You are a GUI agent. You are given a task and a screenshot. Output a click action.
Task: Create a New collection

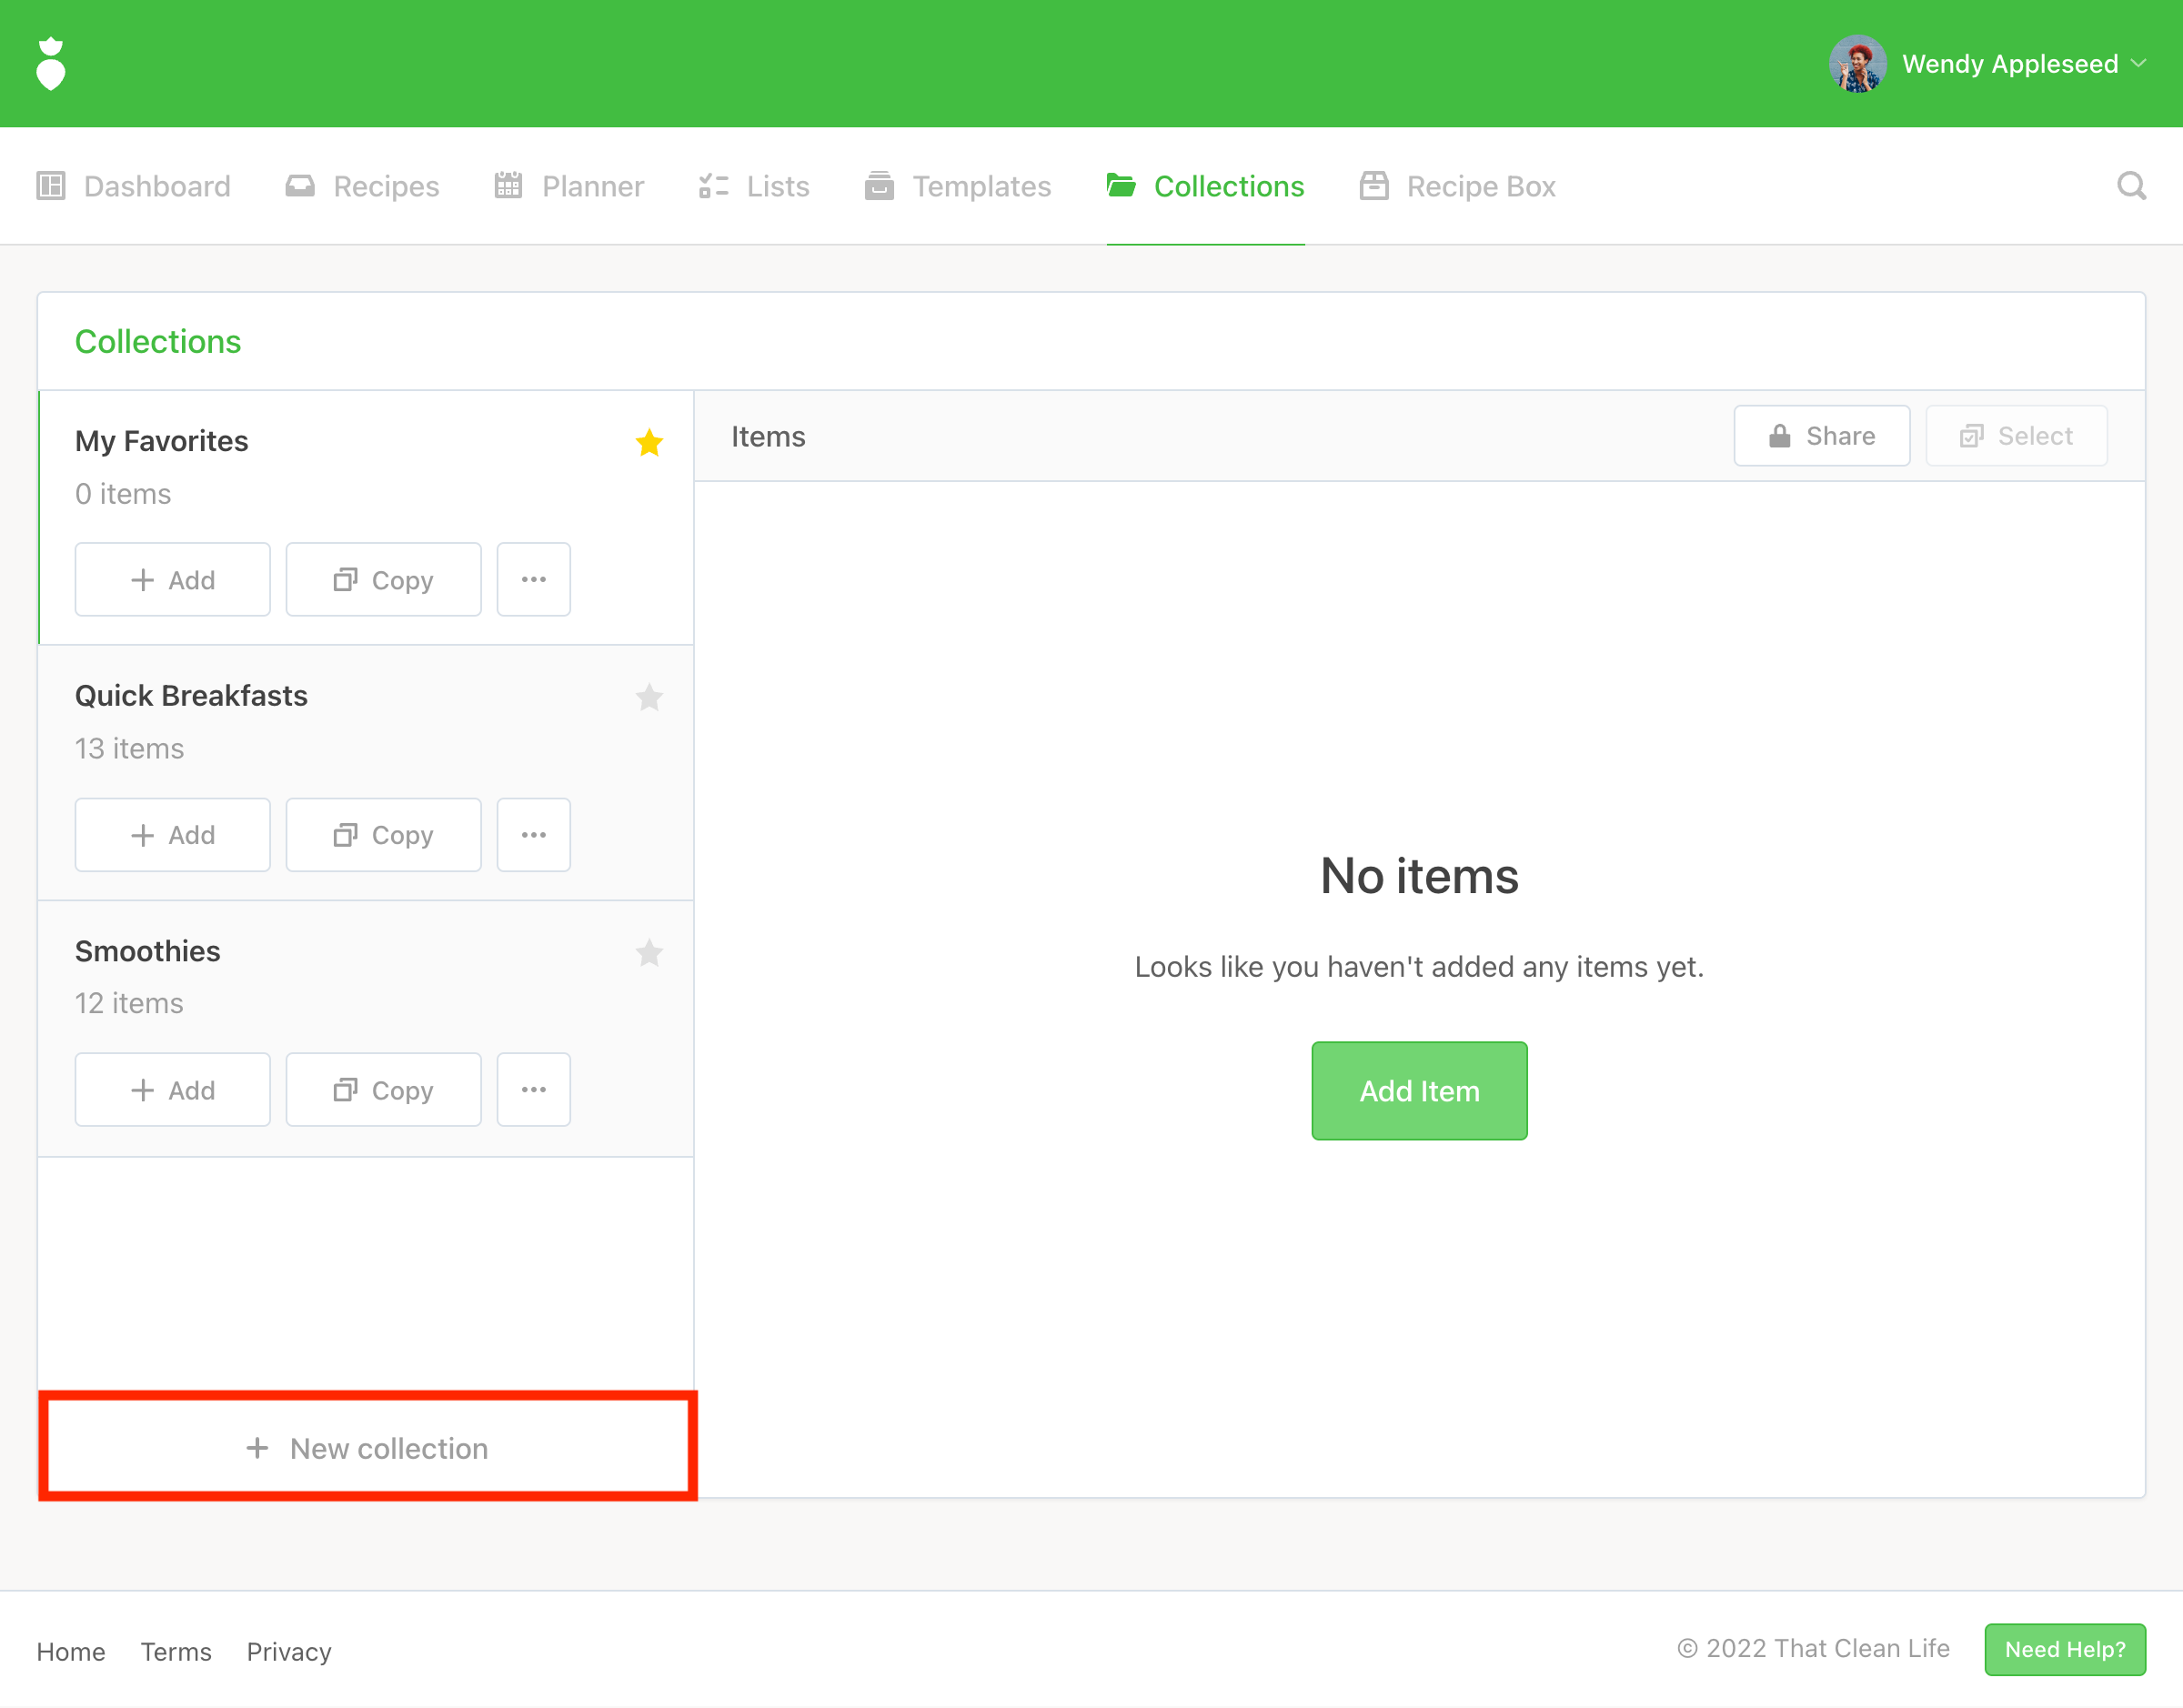[x=367, y=1448]
